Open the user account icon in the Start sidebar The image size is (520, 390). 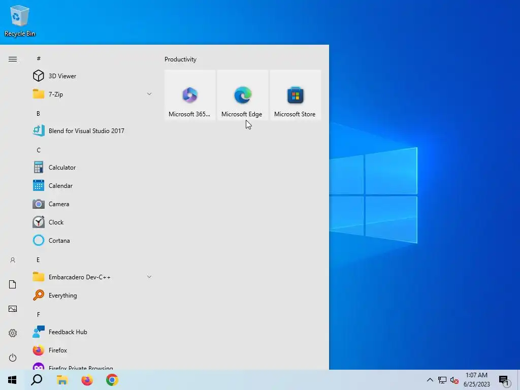pyautogui.click(x=13, y=260)
